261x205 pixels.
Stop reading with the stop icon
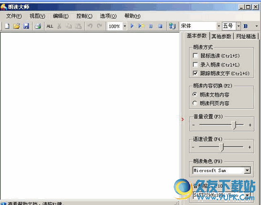pos(160,26)
